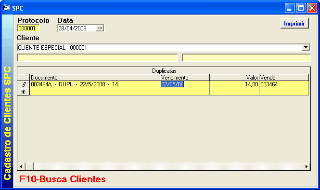This screenshot has height=190, width=320.
Task: Select the pencil edit row marker
Action: point(24,84)
